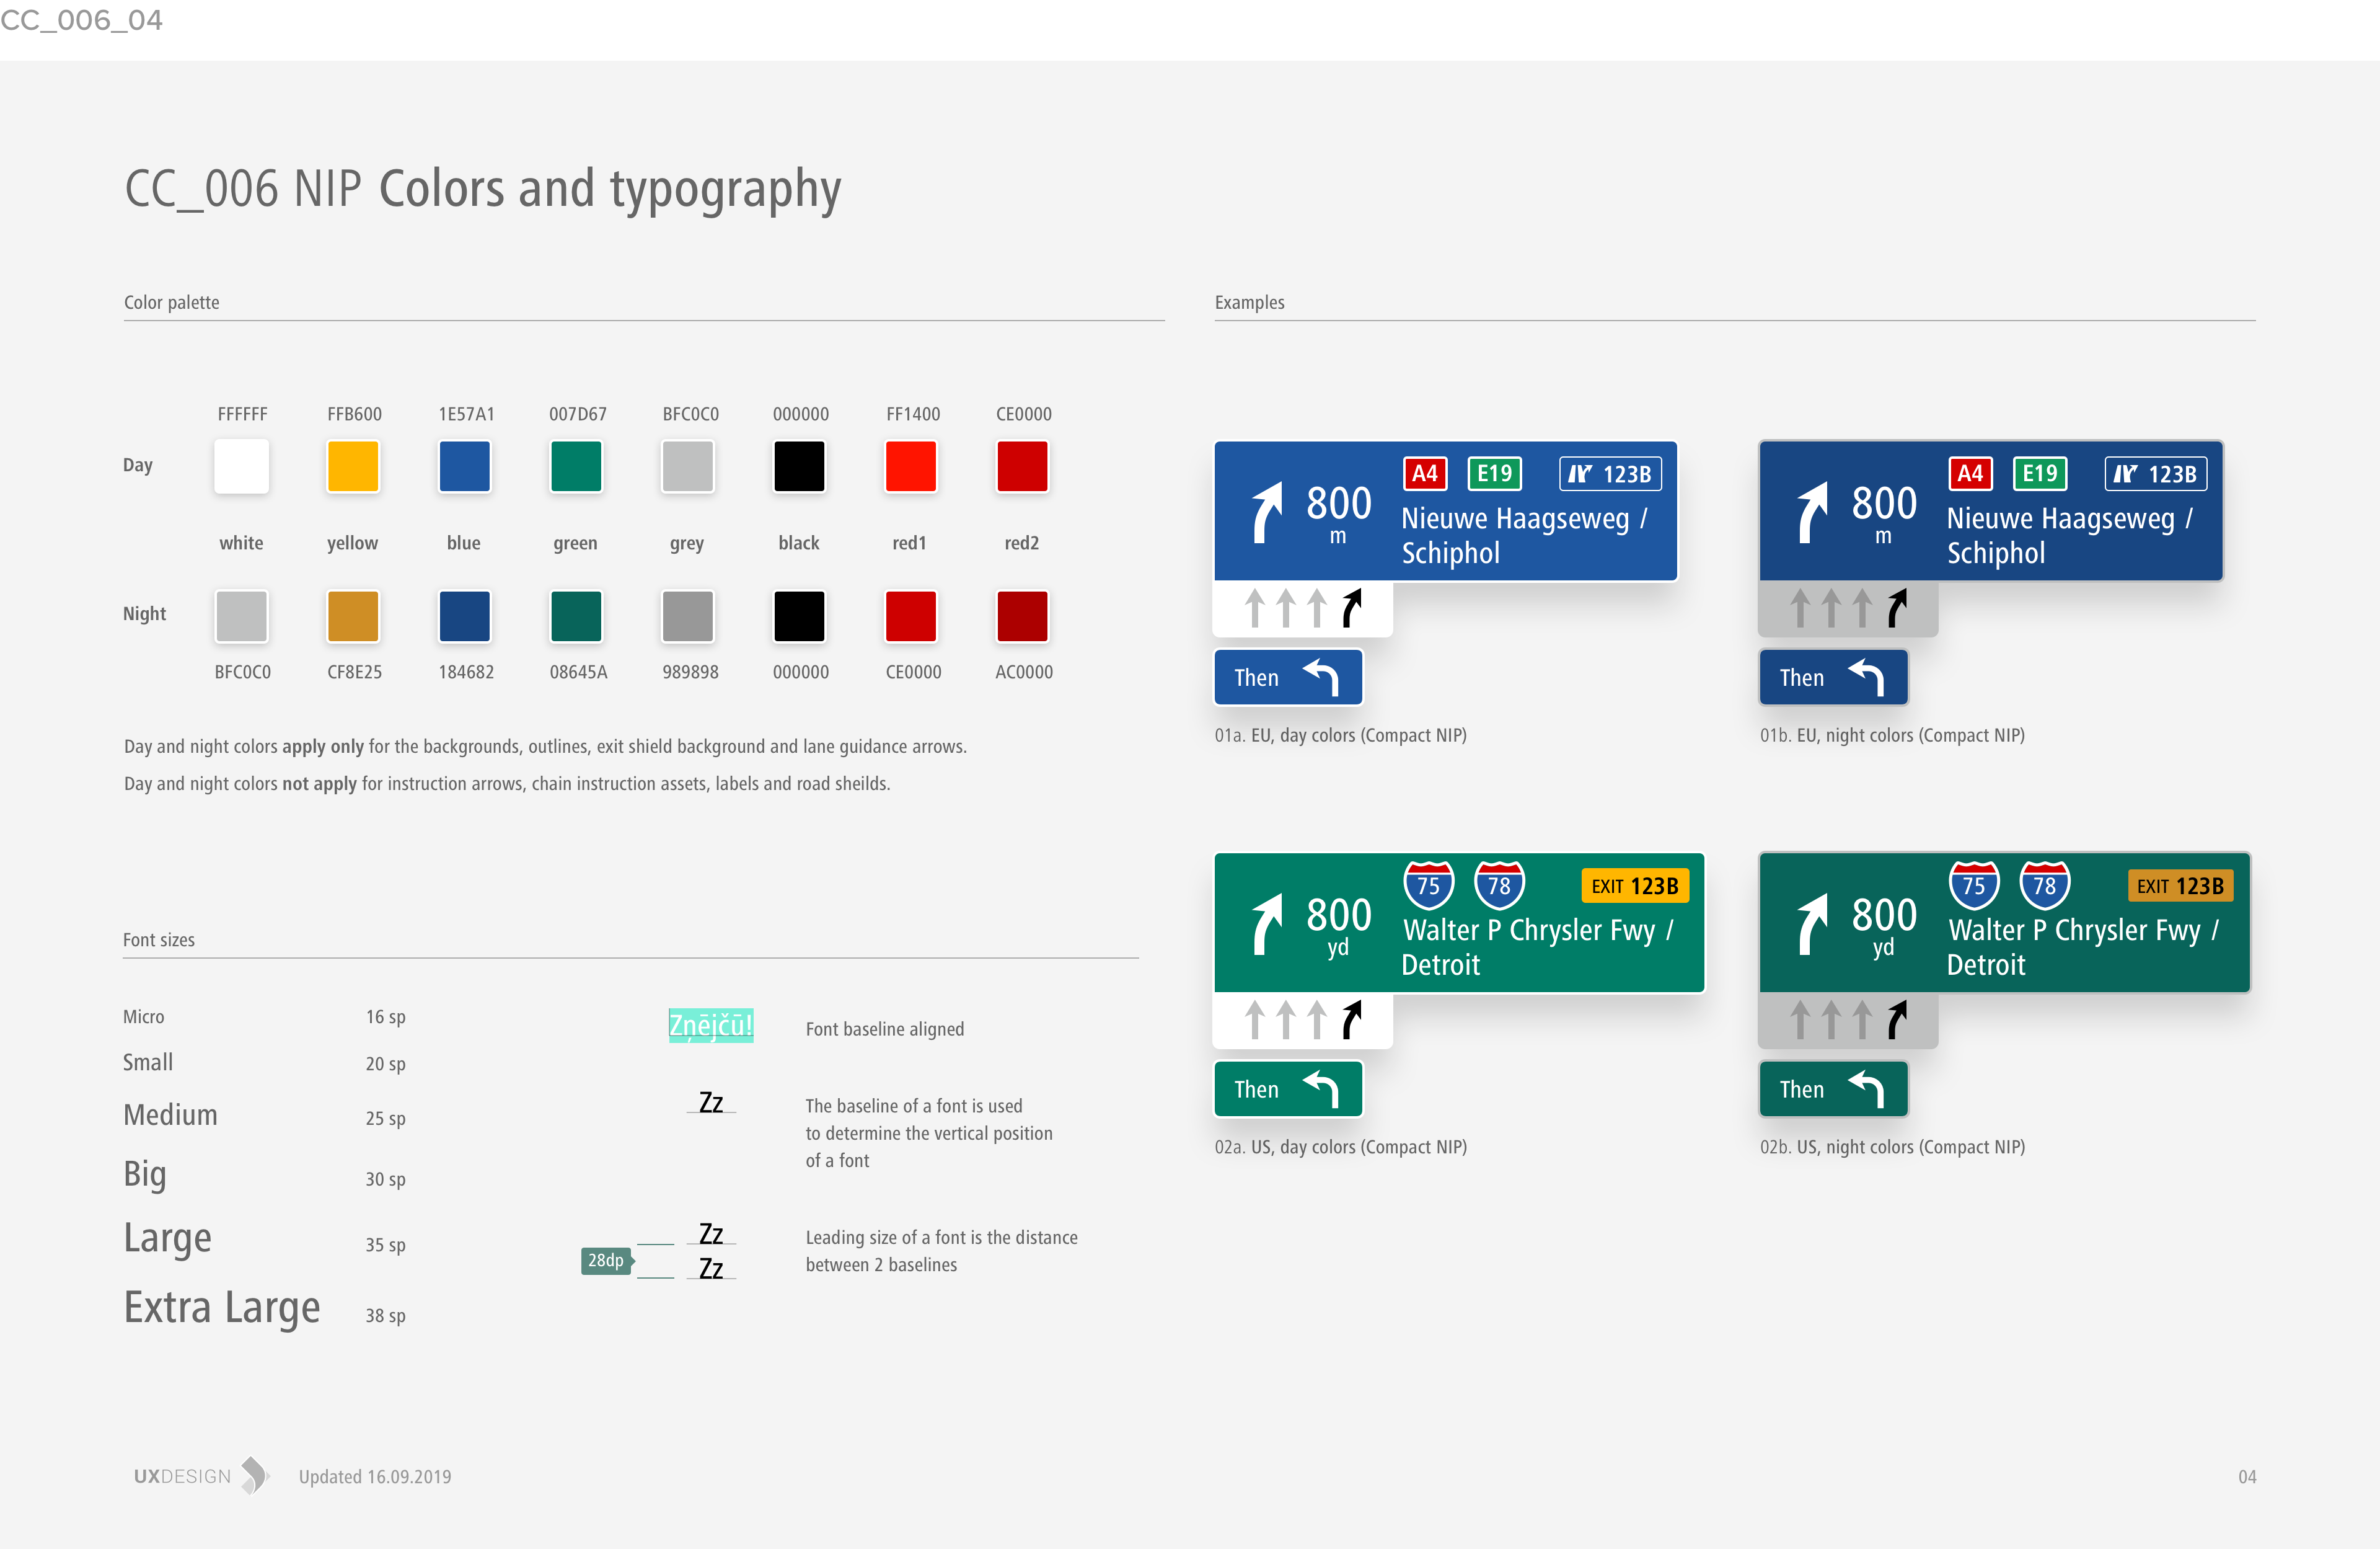This screenshot has width=2380, height=1549.
Task: Click the red A4 road shield in day EU sign
Action: tap(1424, 473)
